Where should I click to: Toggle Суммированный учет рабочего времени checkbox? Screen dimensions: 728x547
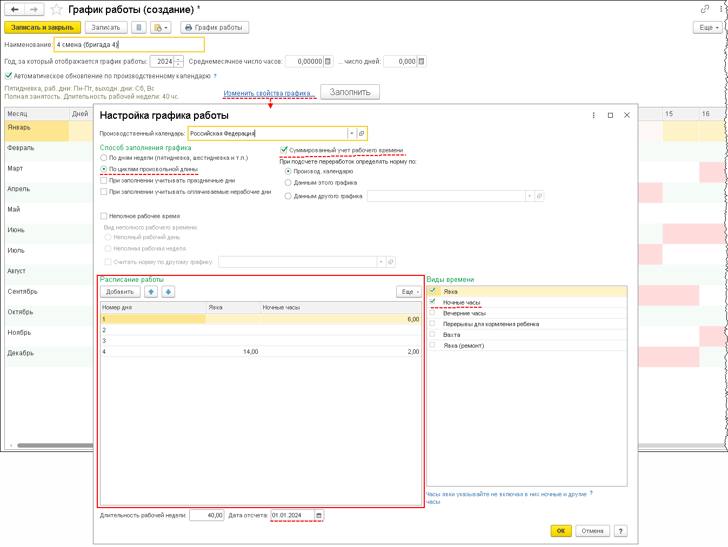[284, 150]
